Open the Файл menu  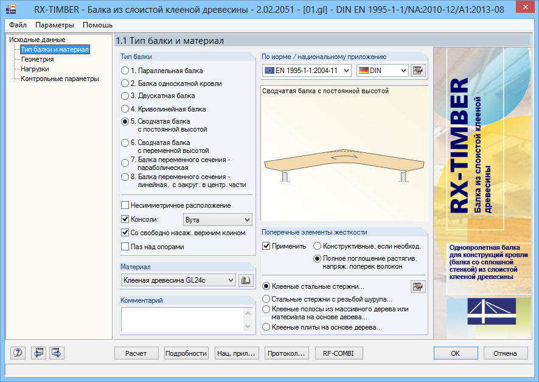pos(18,25)
